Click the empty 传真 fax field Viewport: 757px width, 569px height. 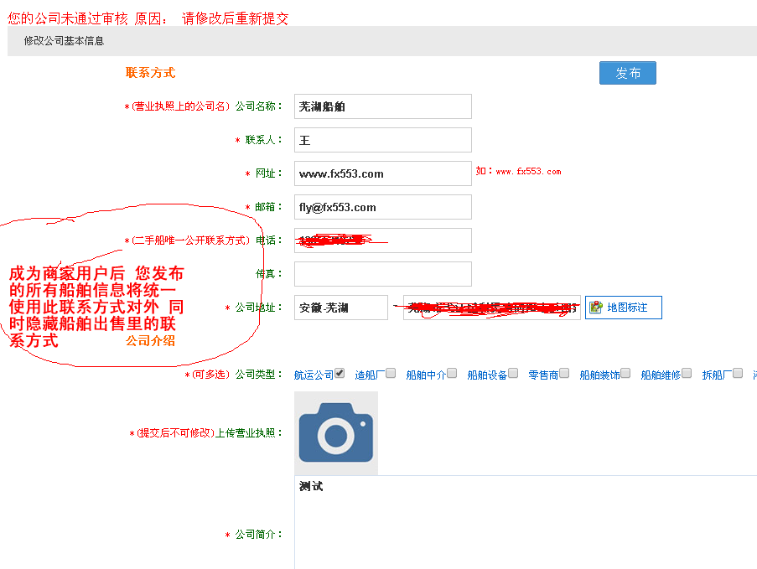point(382,274)
